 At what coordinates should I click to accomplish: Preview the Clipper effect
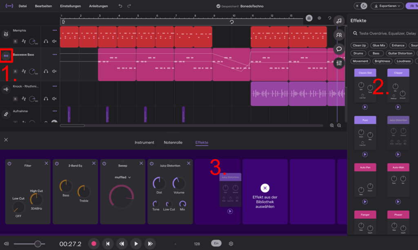click(398, 107)
